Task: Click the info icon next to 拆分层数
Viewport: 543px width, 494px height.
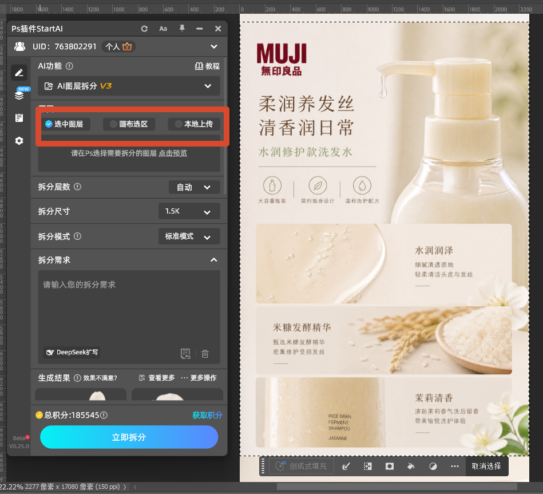Action: tap(78, 187)
